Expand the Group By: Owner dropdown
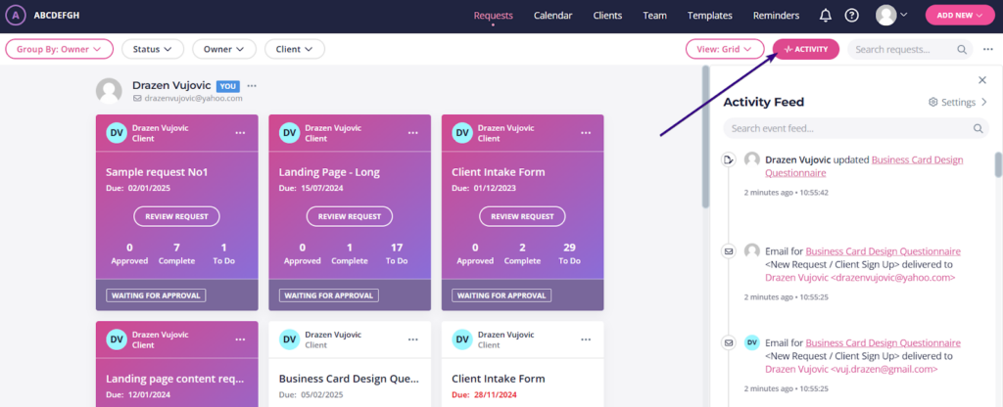The width and height of the screenshot is (1003, 407). click(x=59, y=49)
